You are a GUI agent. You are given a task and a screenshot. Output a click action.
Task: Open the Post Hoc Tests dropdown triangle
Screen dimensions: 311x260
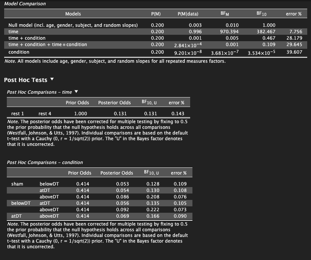point(52,80)
